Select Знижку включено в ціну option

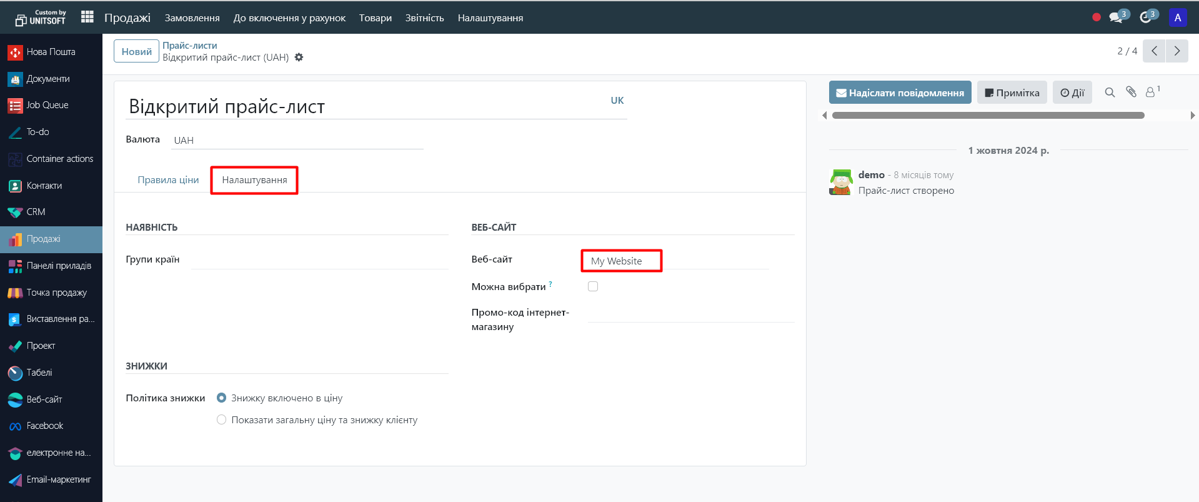tap(221, 398)
